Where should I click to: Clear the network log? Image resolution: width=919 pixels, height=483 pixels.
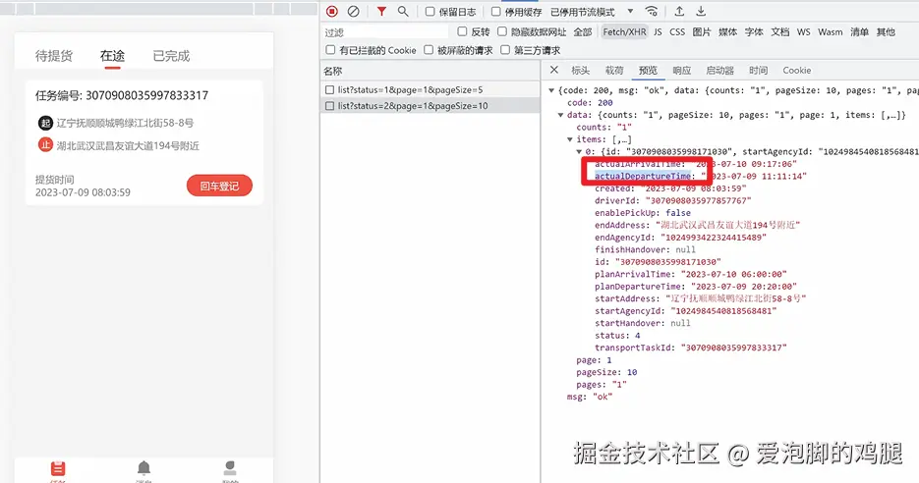tap(354, 11)
